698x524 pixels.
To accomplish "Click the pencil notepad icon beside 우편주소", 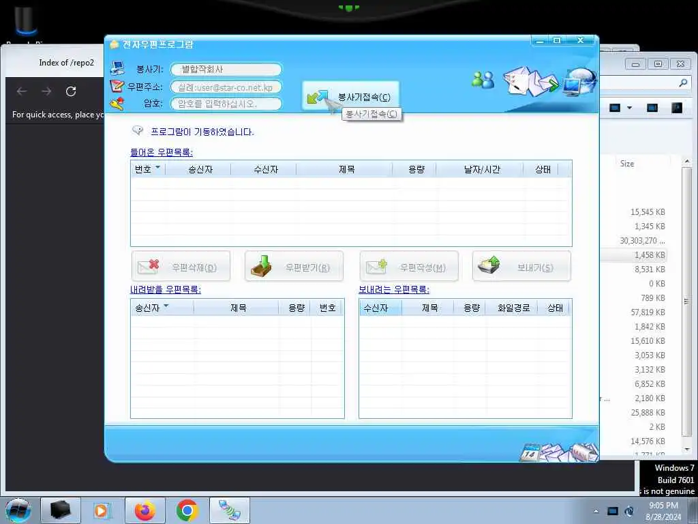I will tap(117, 86).
